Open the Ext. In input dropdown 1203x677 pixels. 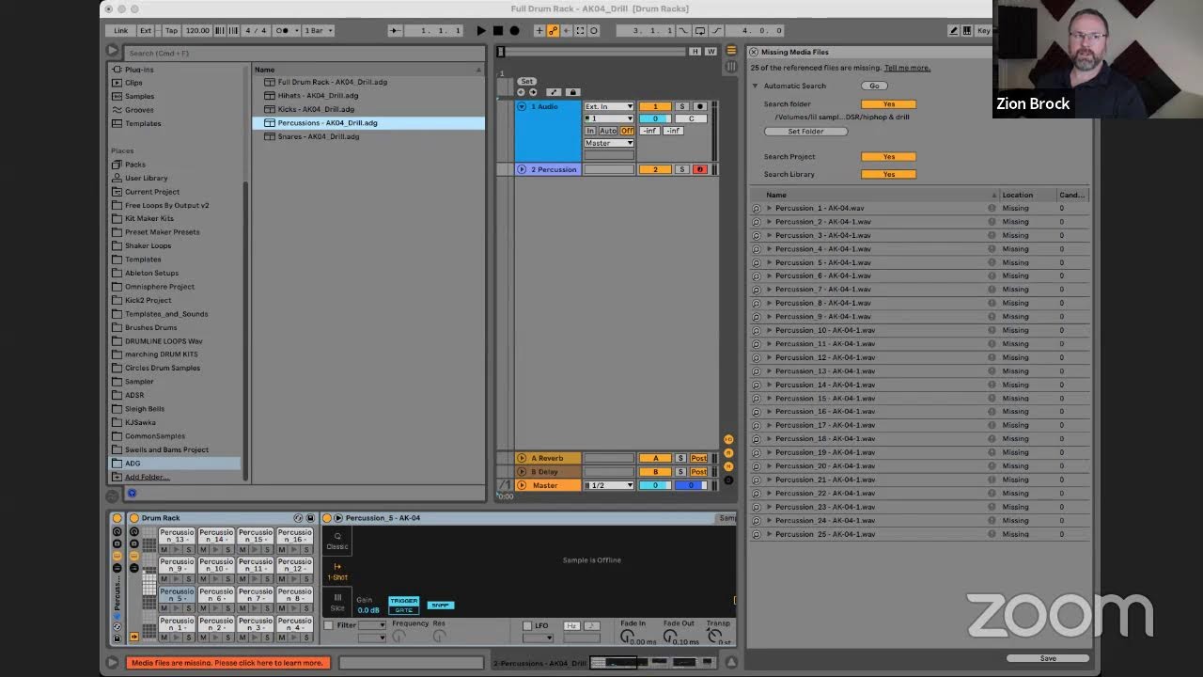(609, 106)
